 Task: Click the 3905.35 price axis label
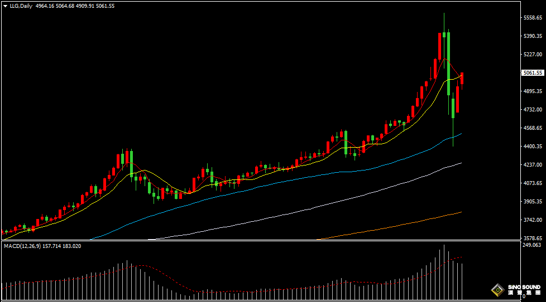coord(533,201)
